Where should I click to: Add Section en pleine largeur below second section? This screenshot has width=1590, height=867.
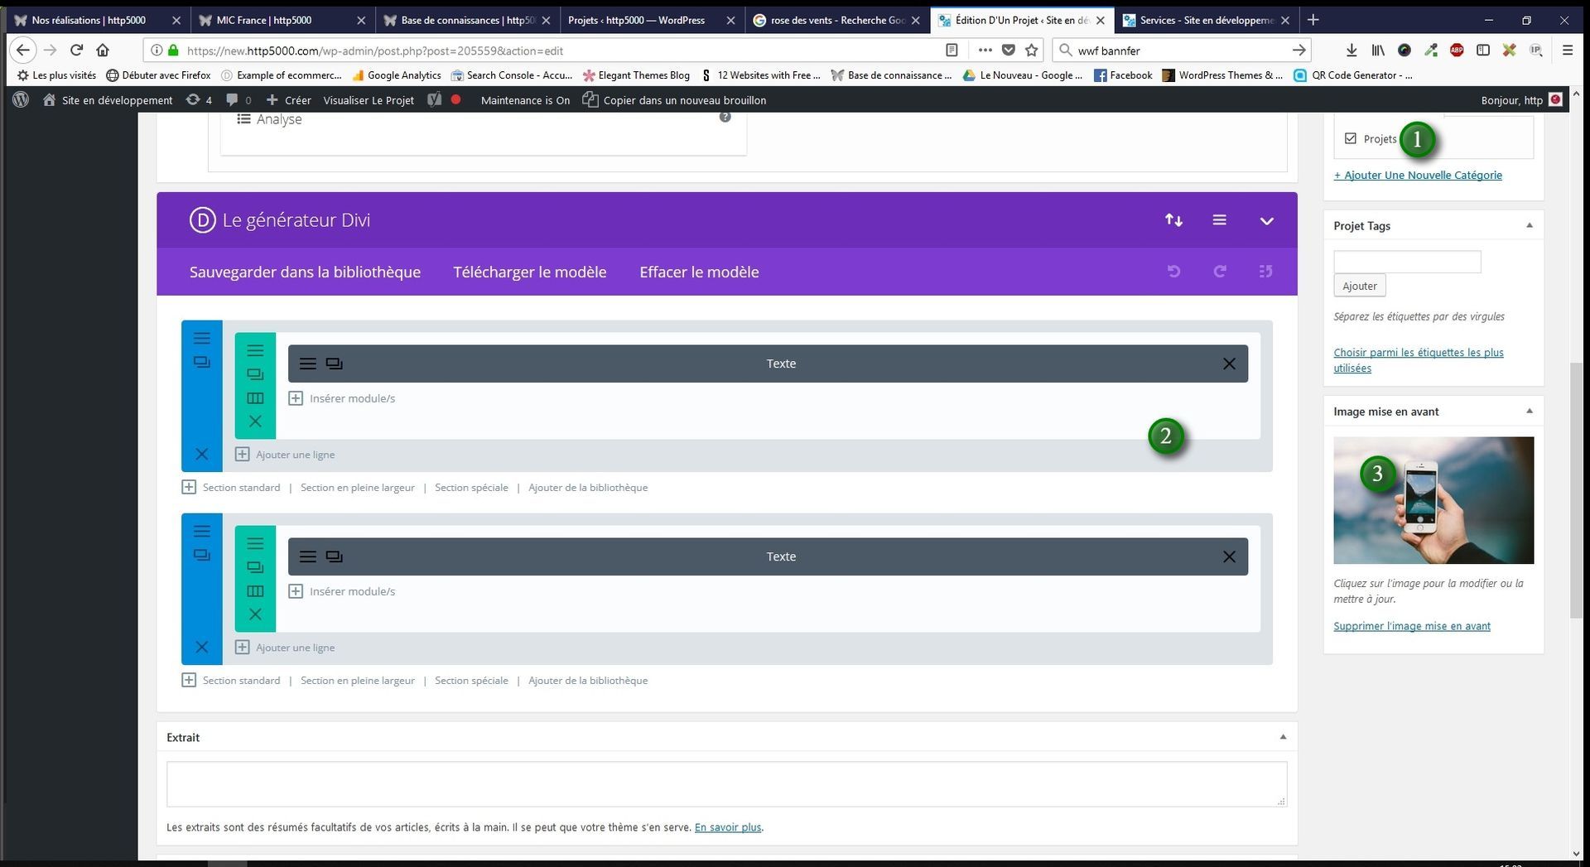click(357, 681)
